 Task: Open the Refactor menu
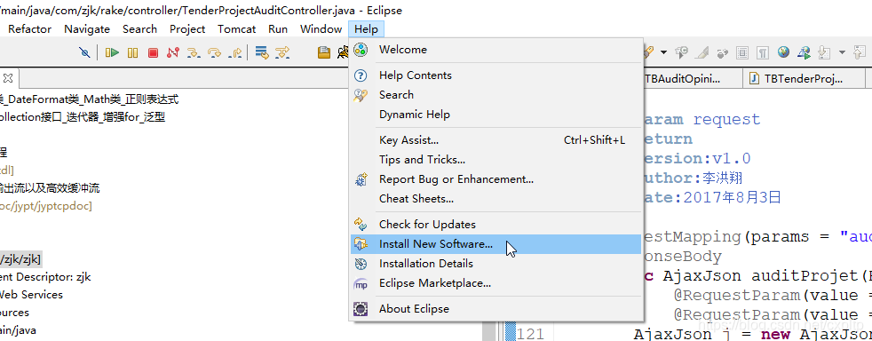[29, 29]
